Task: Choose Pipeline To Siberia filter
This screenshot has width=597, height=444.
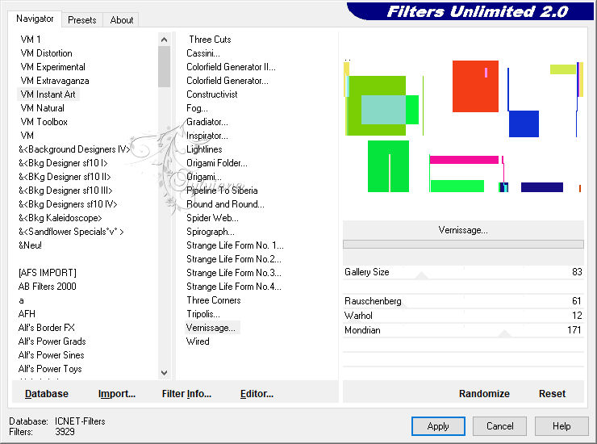Action: 222,191
